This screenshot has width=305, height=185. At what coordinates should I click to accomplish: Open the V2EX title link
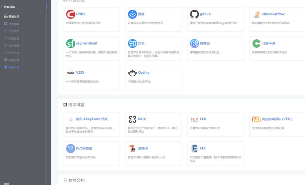coord(80,72)
